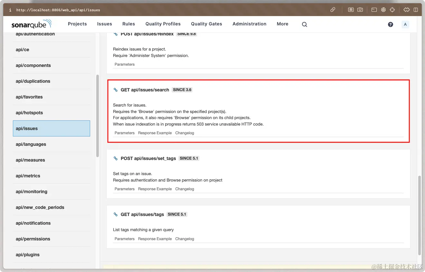Click the help question mark icon

(x=391, y=24)
